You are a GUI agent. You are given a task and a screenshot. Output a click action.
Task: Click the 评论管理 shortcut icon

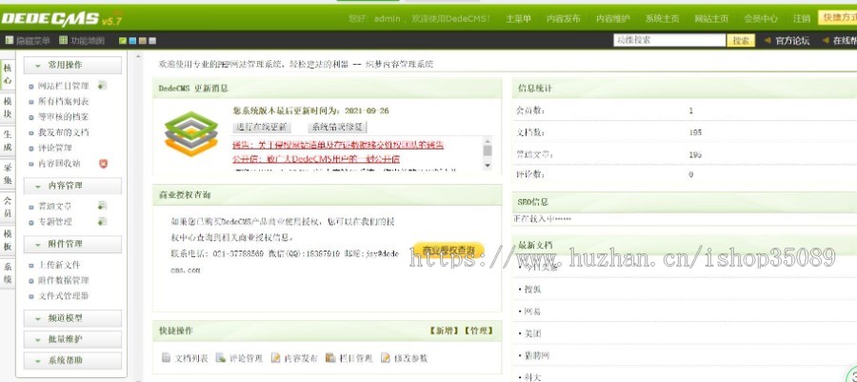pos(221,358)
